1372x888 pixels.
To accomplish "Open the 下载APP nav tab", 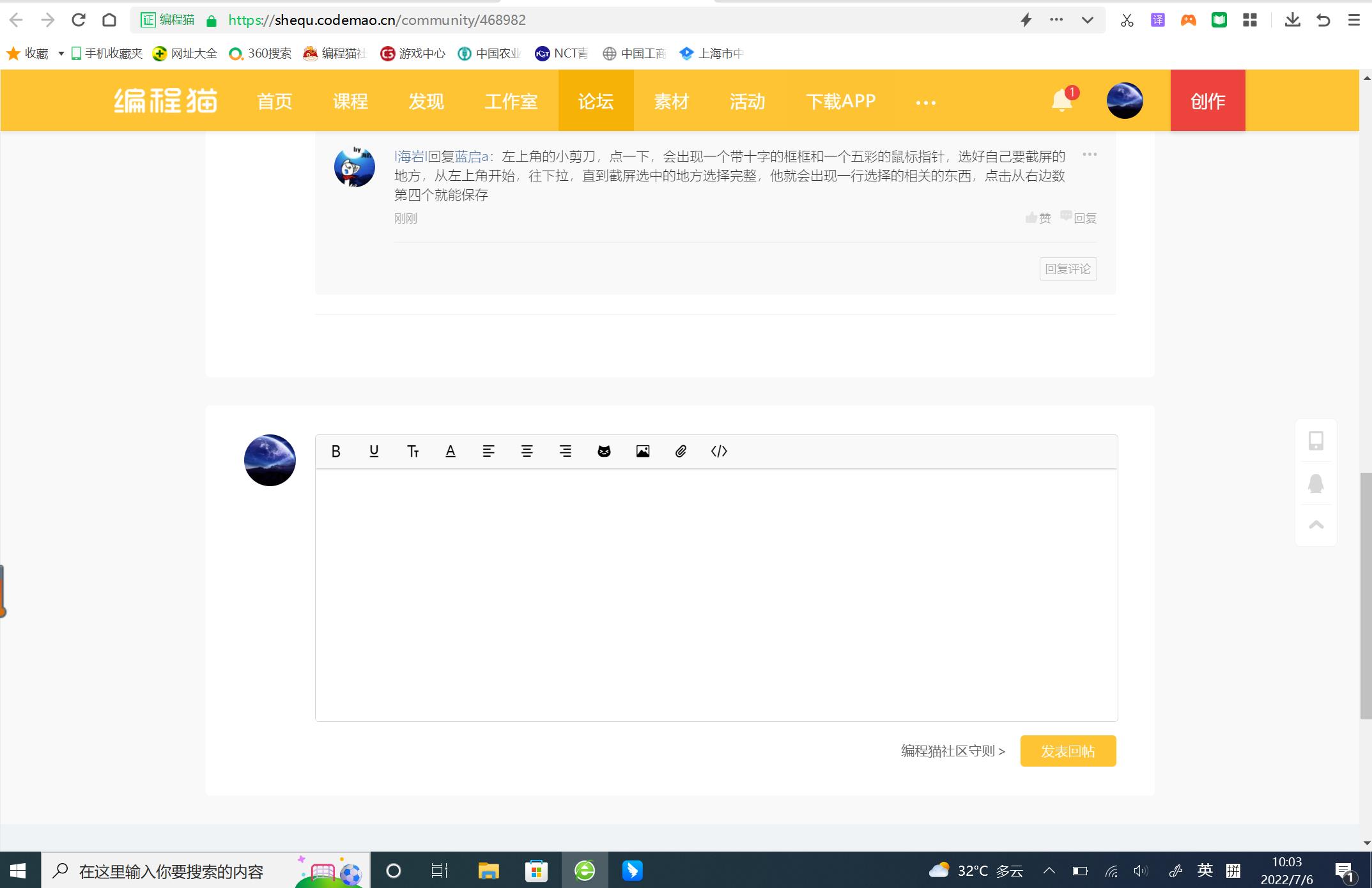I will (x=841, y=101).
